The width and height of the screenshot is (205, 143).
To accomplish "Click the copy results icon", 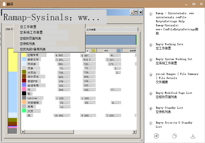I will [175, 136].
